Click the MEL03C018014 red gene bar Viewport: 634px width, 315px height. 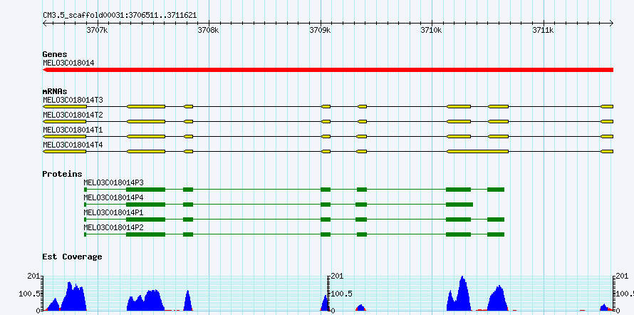pos(328,70)
